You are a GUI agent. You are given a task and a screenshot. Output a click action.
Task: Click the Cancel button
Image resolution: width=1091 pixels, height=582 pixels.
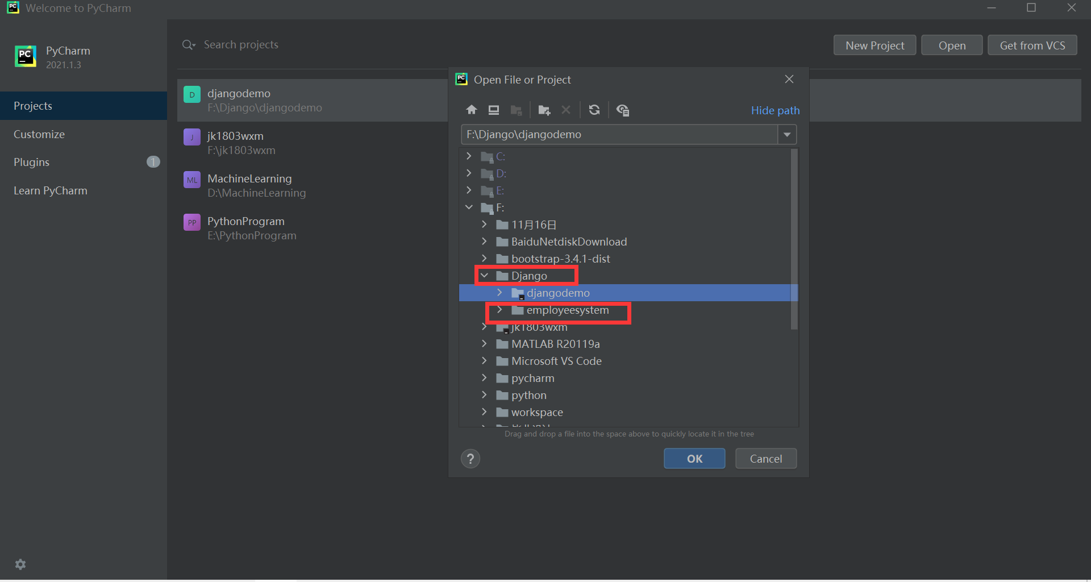(x=766, y=459)
